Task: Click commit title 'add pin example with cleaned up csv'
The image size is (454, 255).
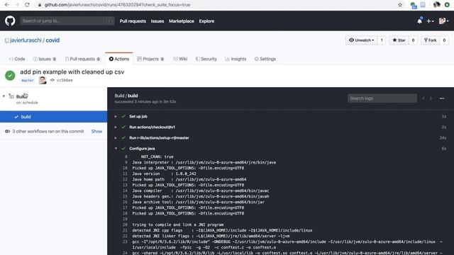Action: click(x=72, y=72)
